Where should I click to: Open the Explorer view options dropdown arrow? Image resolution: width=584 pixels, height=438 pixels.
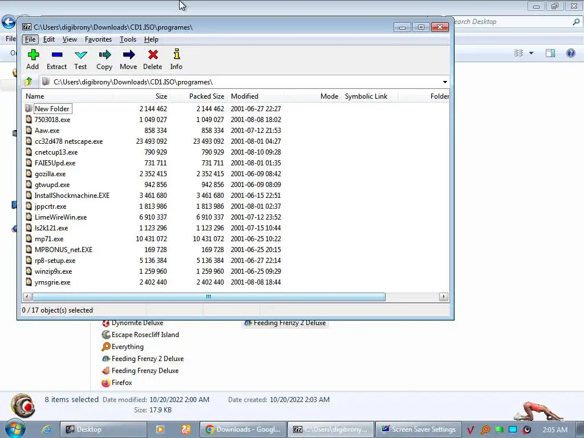click(x=531, y=53)
